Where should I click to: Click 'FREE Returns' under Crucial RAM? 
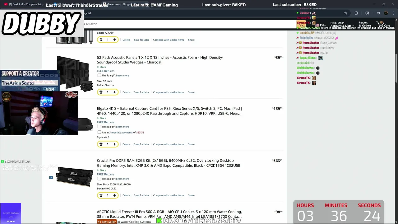(105, 174)
